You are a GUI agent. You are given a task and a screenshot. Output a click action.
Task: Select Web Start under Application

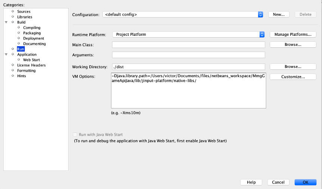tap(31, 60)
